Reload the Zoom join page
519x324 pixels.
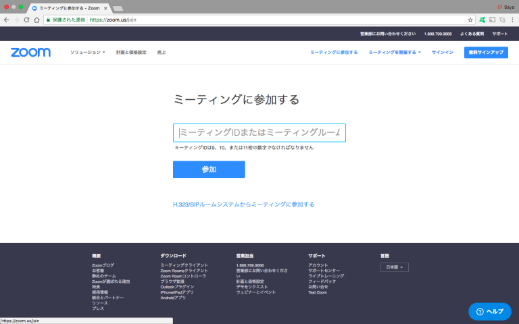pos(26,20)
